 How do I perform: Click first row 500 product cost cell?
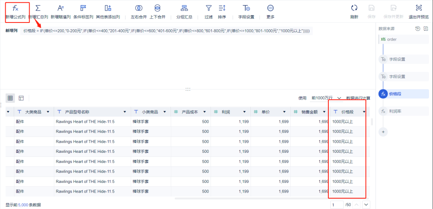190,122
